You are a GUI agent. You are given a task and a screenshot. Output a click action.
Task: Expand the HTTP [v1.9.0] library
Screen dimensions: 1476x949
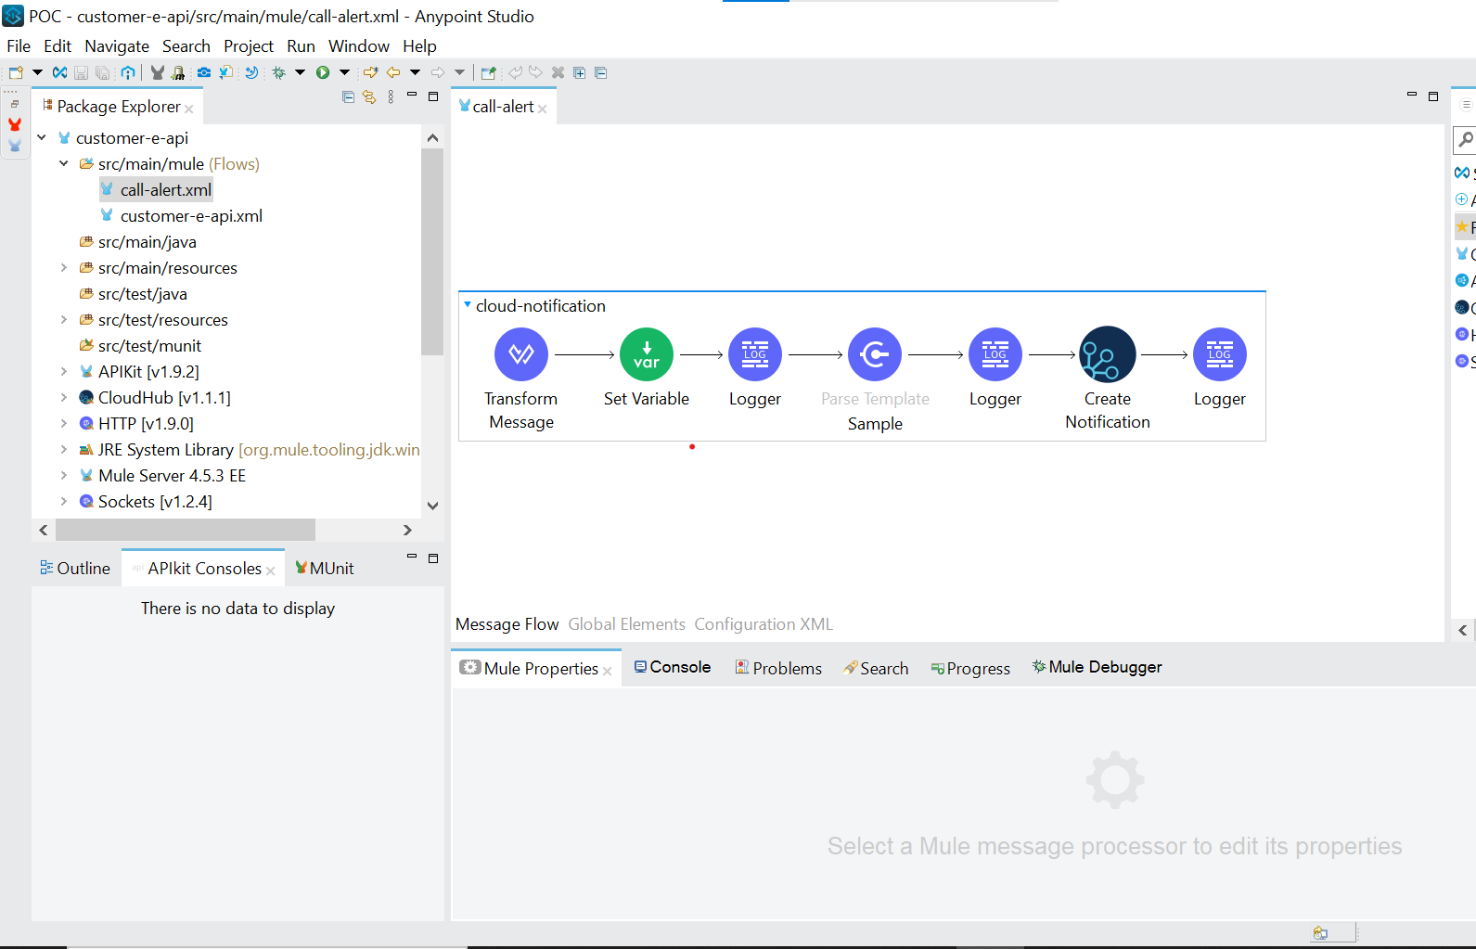click(64, 423)
